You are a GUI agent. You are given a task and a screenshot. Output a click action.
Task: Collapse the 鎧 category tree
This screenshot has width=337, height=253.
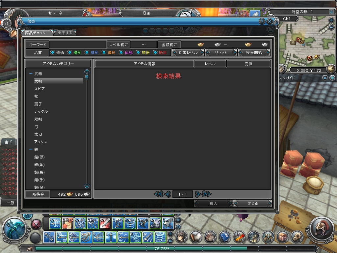pyautogui.click(x=31, y=150)
